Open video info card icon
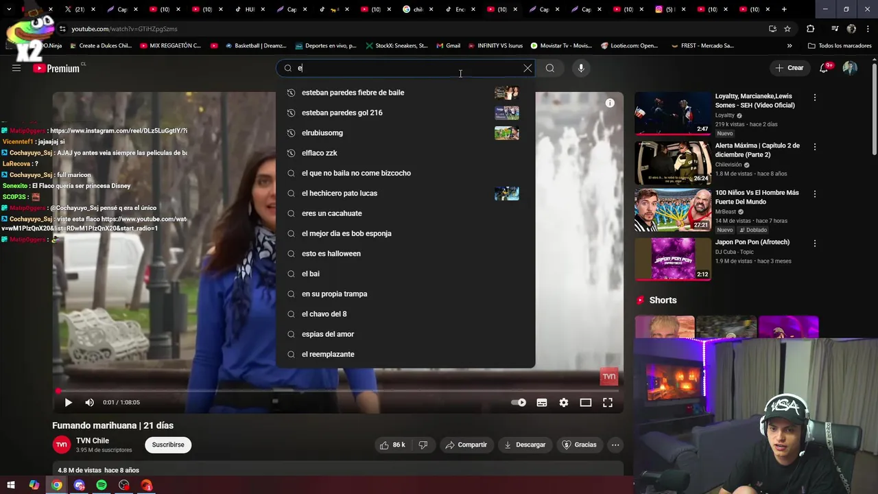 (610, 103)
